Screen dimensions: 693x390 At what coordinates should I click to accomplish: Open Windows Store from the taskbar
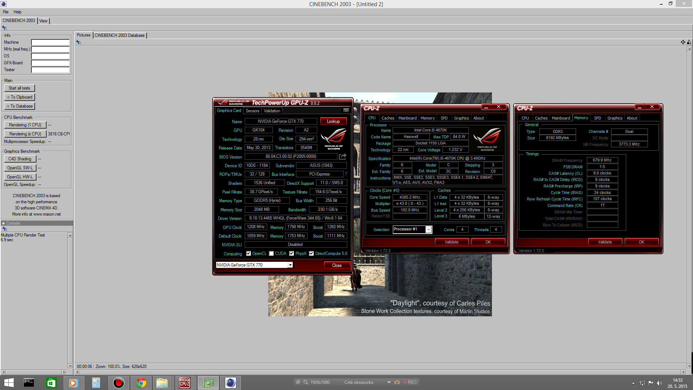[51, 383]
